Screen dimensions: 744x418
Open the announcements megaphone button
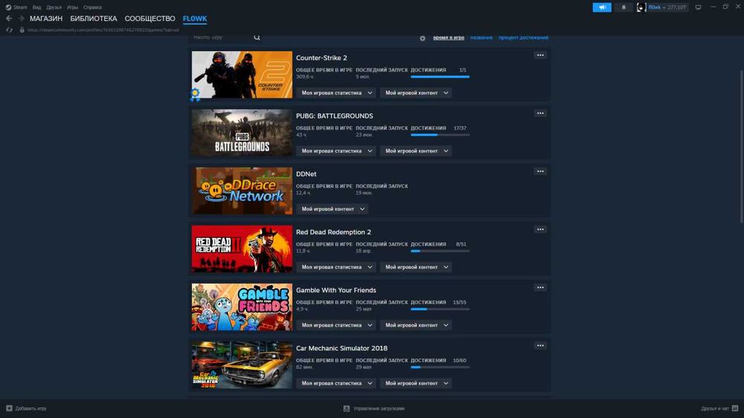pos(602,7)
